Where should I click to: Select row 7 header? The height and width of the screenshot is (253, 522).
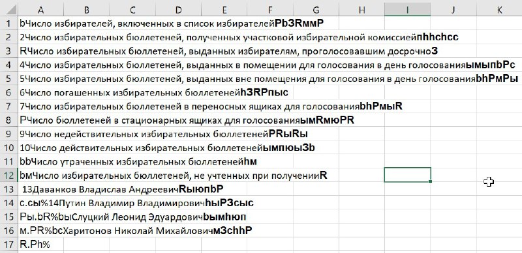pos(8,106)
